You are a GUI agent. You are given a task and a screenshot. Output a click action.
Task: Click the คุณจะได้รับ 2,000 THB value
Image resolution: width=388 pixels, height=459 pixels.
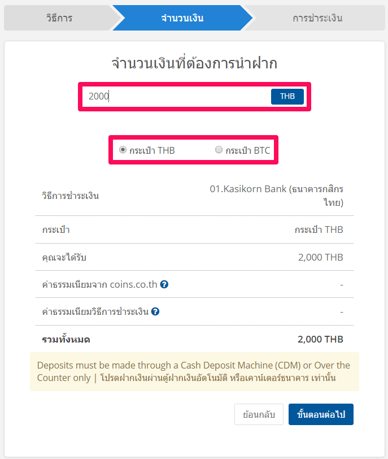[321, 257]
